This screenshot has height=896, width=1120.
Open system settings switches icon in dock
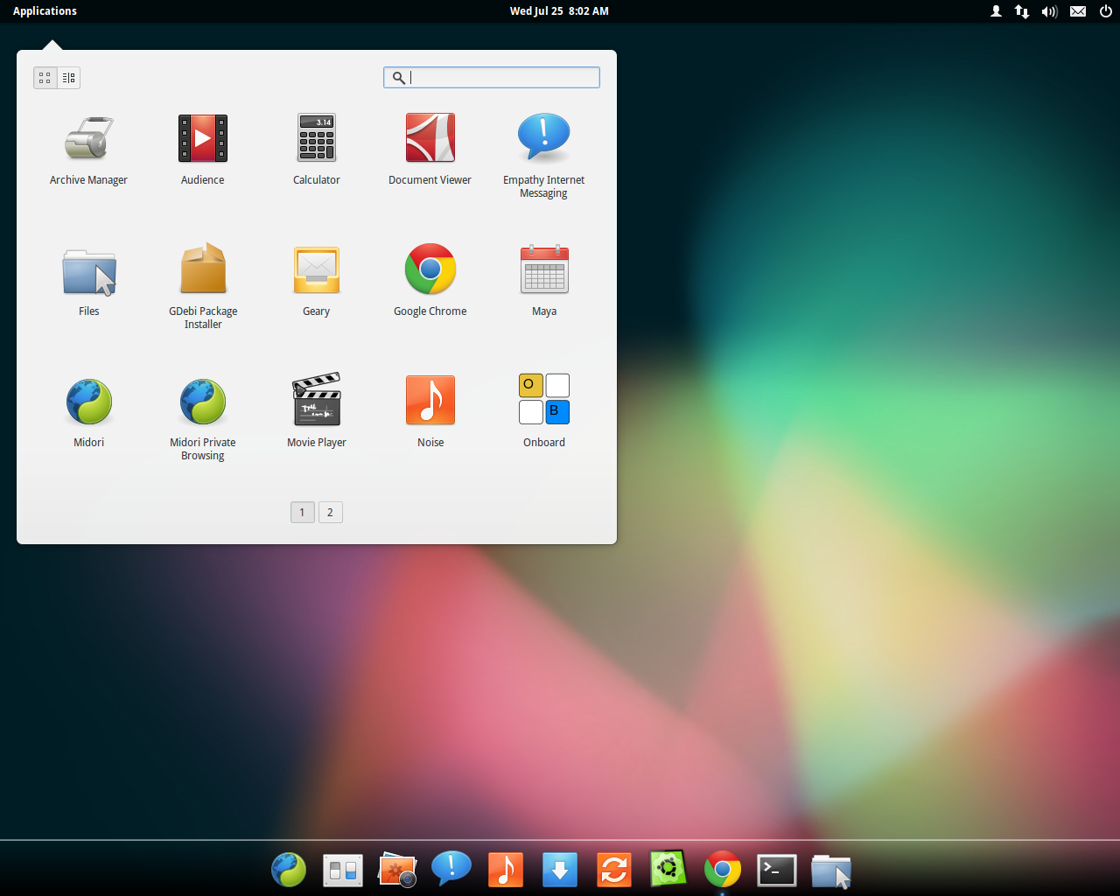[x=343, y=871]
